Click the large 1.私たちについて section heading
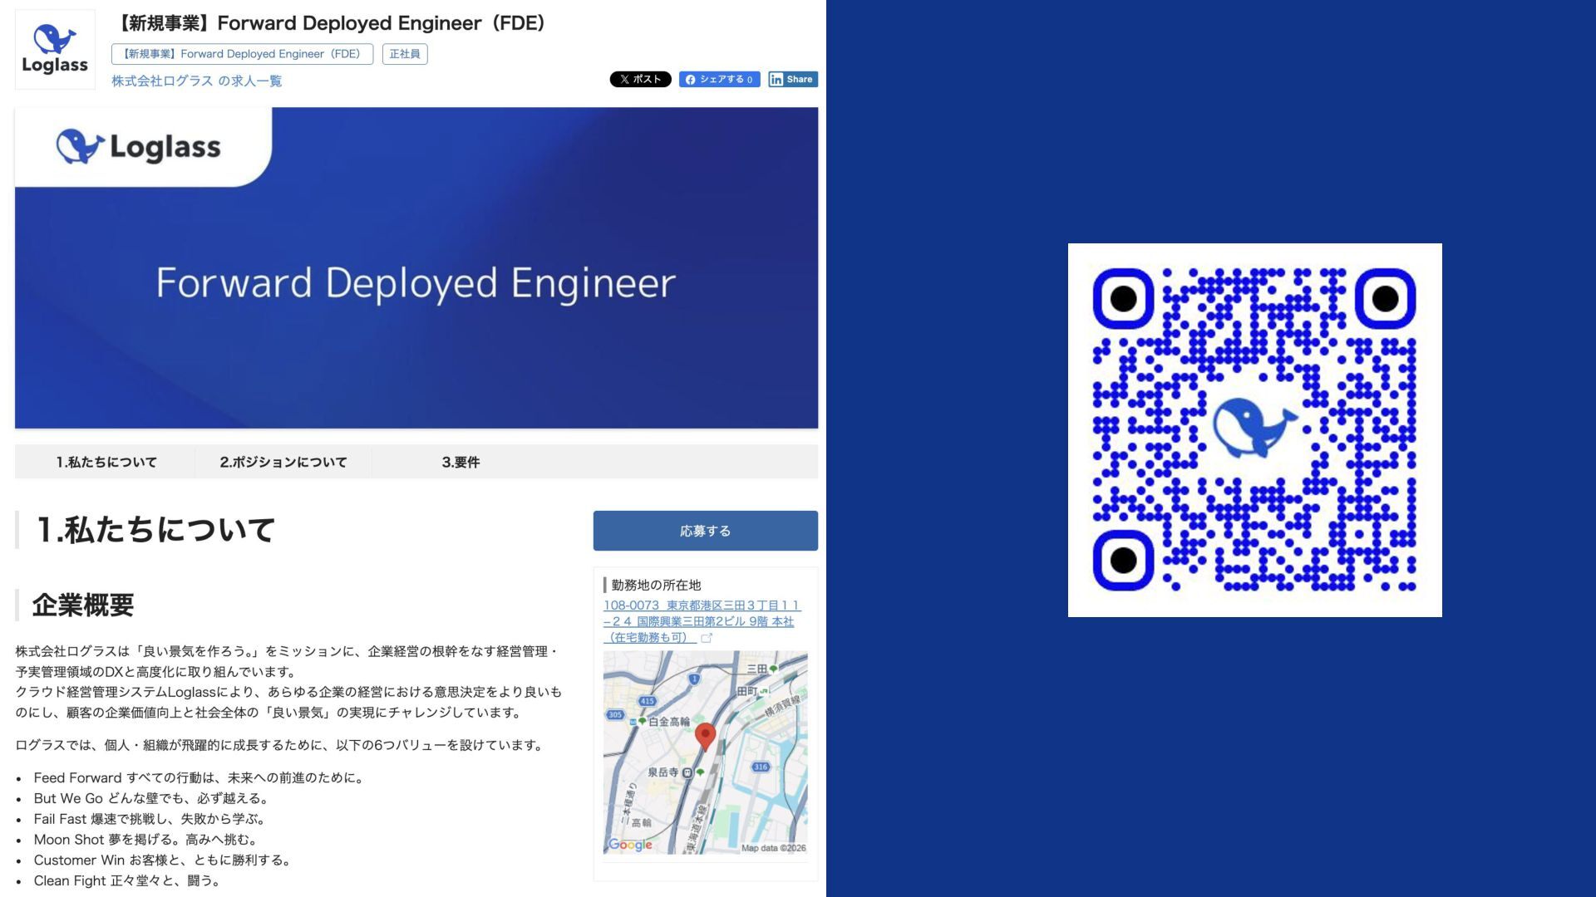 coord(155,530)
